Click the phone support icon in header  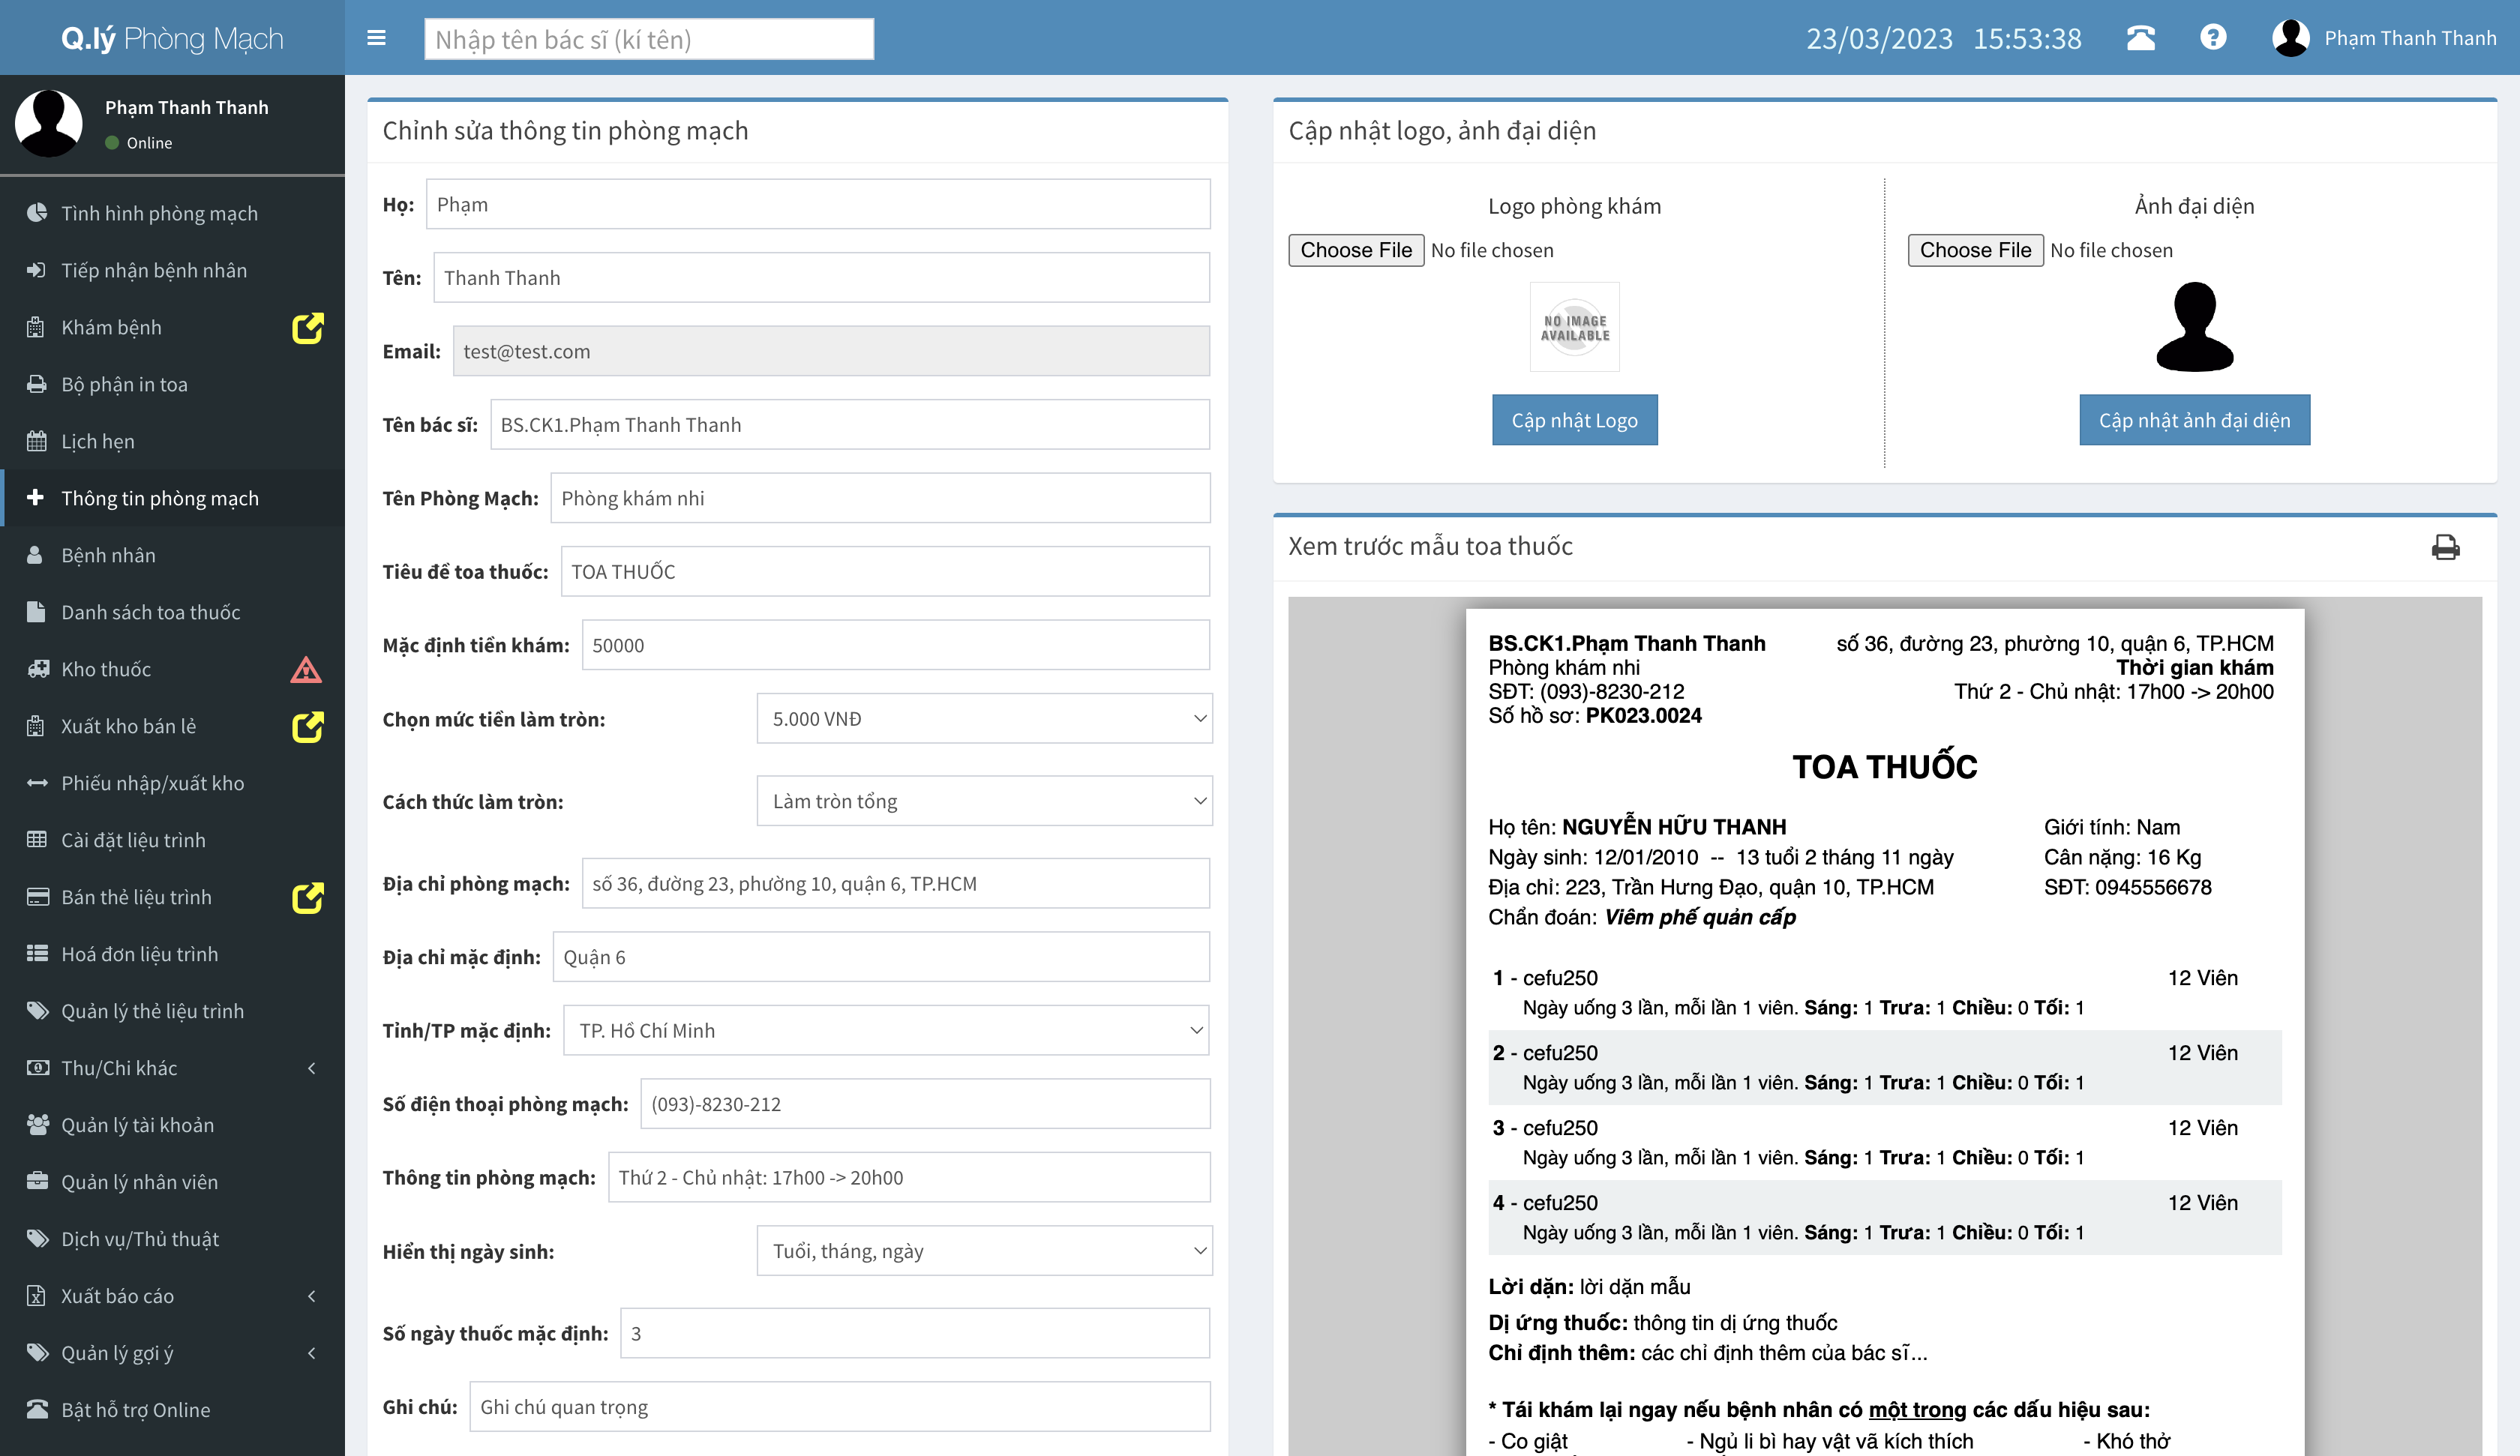click(x=2140, y=38)
